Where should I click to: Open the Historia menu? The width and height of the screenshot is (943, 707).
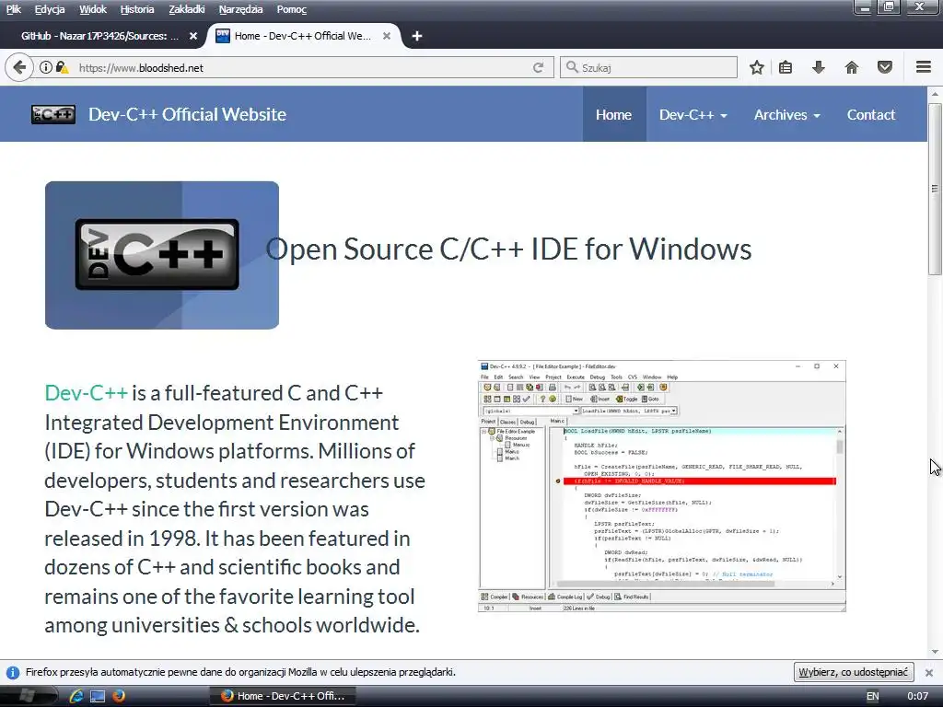click(137, 9)
